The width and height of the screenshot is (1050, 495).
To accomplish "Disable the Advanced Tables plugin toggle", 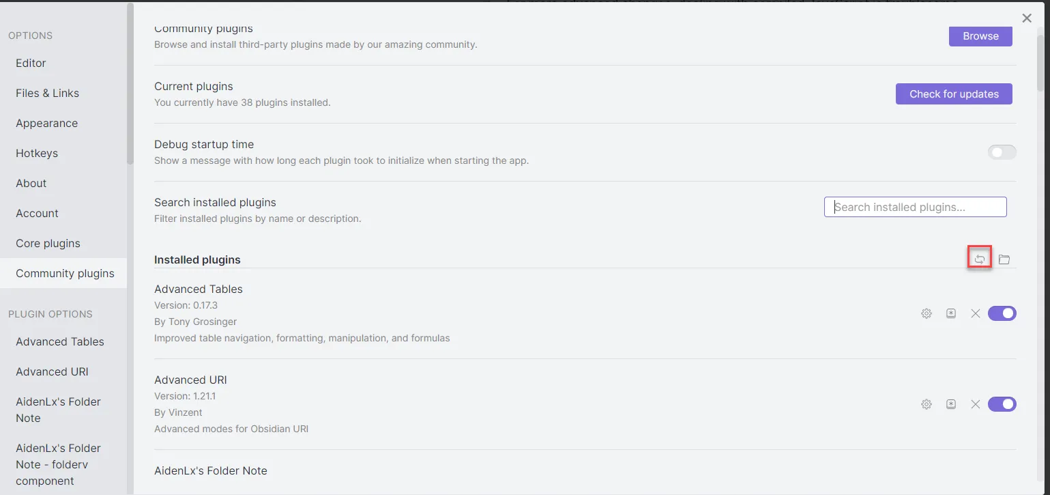I will coord(1002,313).
